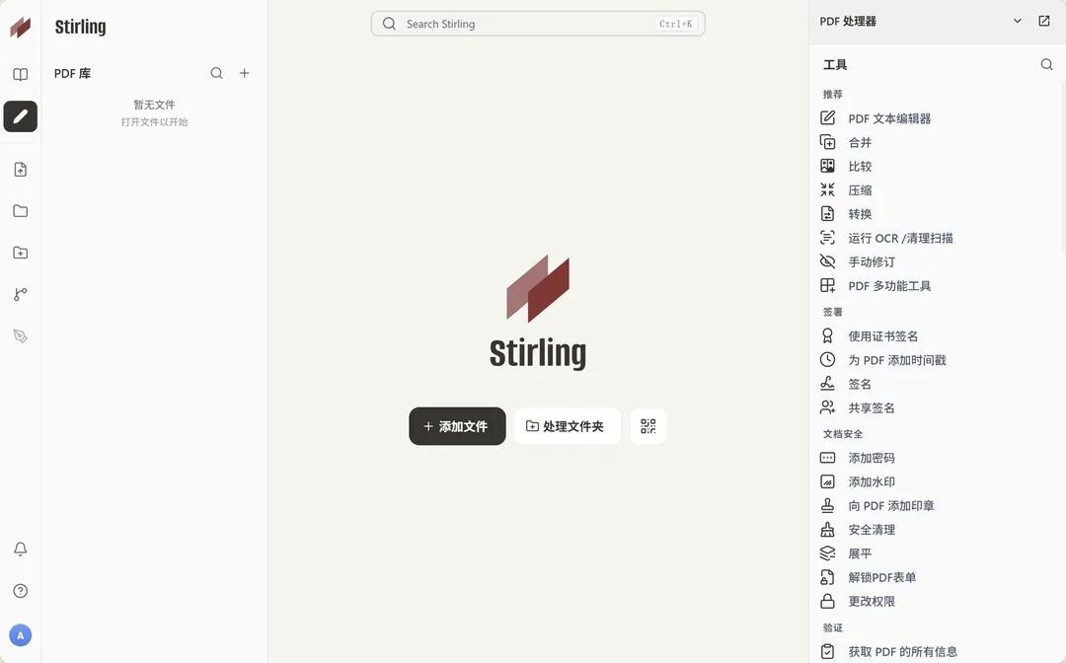Click the PDF 多功能工具 grid icon
The image size is (1066, 663).
coord(827,285)
